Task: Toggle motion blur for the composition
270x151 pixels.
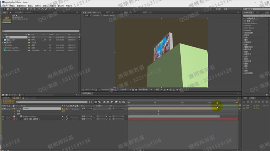Action: click(x=112, y=102)
